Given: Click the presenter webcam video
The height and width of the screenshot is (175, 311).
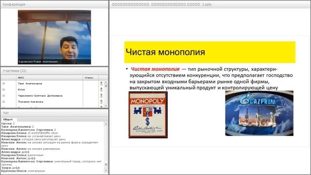Looking at the screenshot, I should coord(54,37).
